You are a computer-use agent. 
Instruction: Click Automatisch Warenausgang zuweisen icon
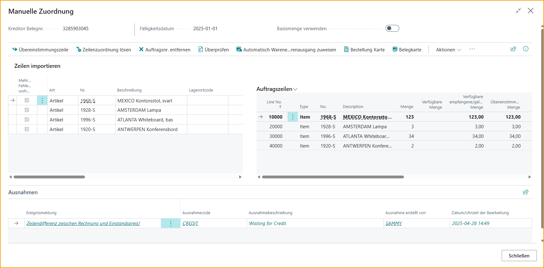[x=239, y=49]
